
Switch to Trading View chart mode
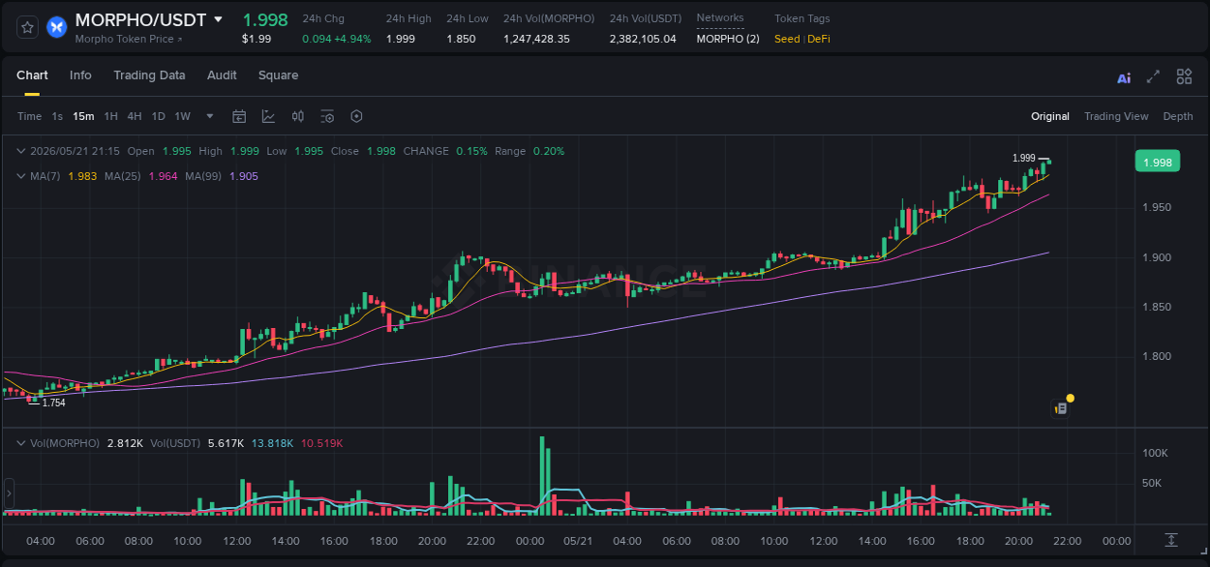click(1116, 116)
